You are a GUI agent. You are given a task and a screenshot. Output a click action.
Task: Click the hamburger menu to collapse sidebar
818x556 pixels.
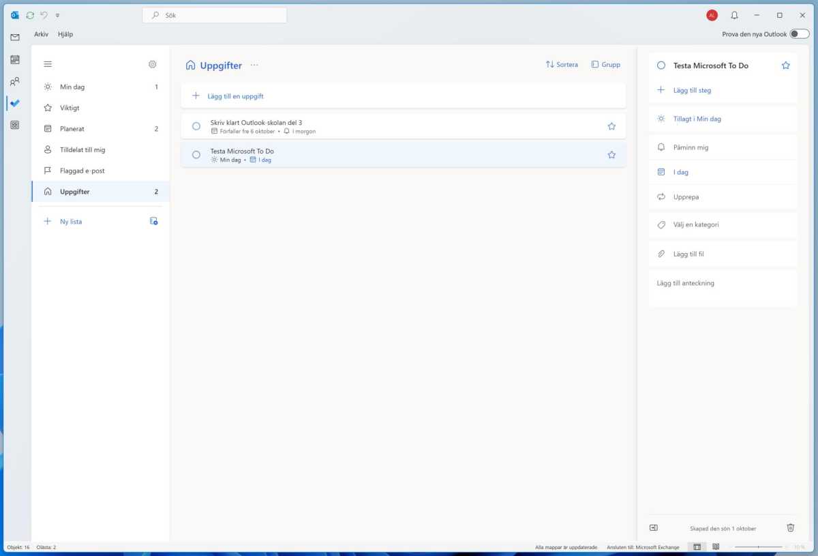pos(48,64)
